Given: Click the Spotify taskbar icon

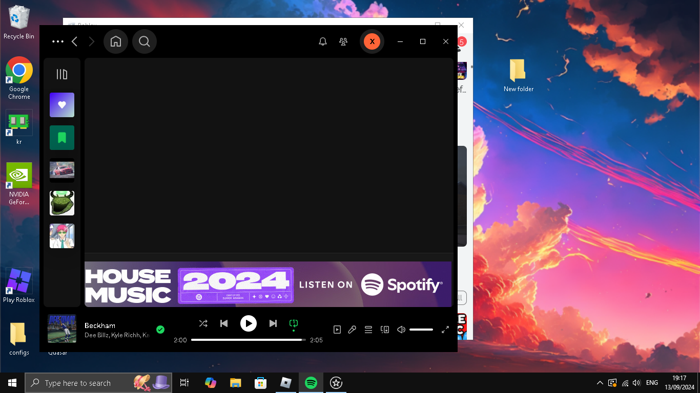Looking at the screenshot, I should point(311,383).
